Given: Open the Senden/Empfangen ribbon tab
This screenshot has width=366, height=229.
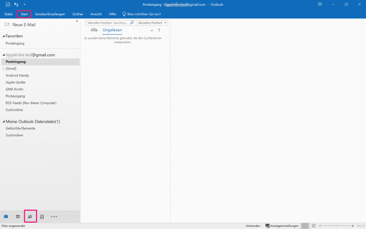Looking at the screenshot, I should (x=50, y=14).
